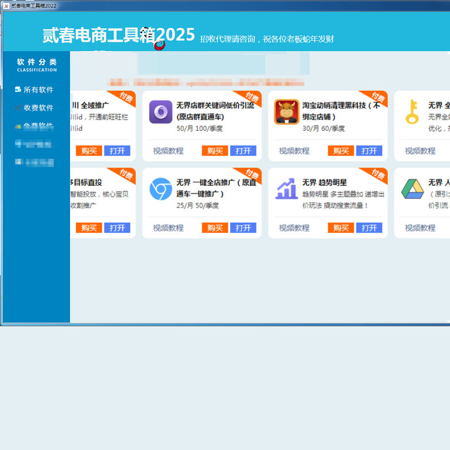Click the blue Chrome-style icon of 无界 一键全店推广
The image size is (450, 450).
(161, 189)
